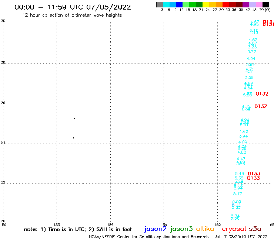274x240 pixels.
Task: Select the cryosat satellite label
Action: [x=234, y=229]
